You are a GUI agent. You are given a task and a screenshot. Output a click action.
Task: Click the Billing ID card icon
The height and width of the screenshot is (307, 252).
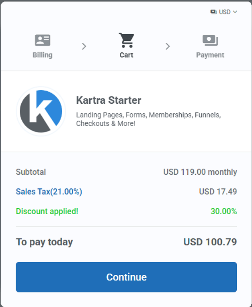point(43,40)
